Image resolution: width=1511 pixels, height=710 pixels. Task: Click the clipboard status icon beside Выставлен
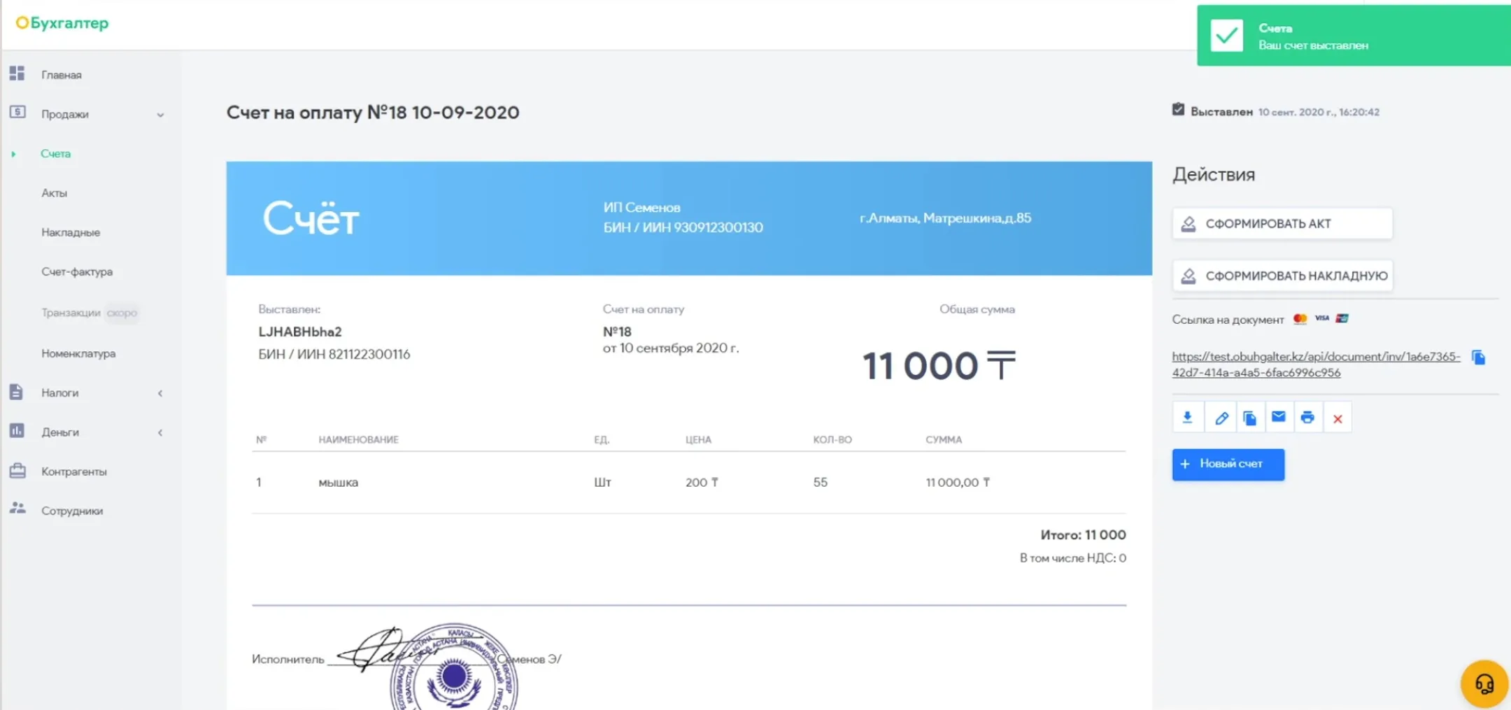1179,110
